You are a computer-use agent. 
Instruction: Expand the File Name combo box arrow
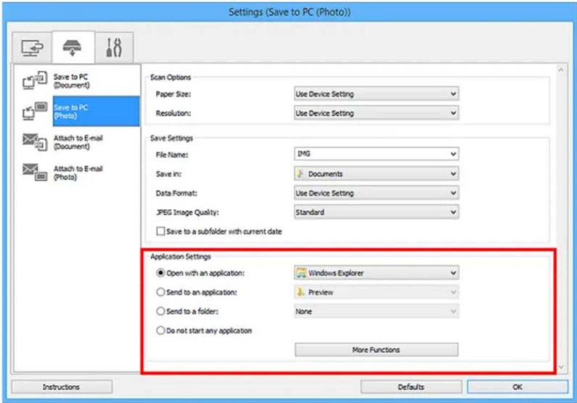[x=453, y=154]
